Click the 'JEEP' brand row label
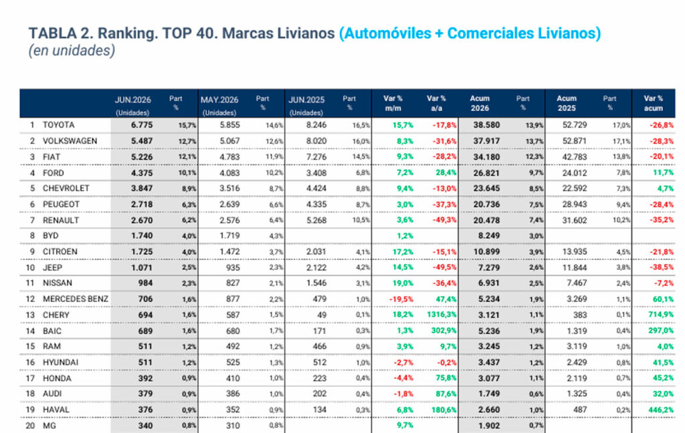This screenshot has height=433, width=685. (x=52, y=267)
